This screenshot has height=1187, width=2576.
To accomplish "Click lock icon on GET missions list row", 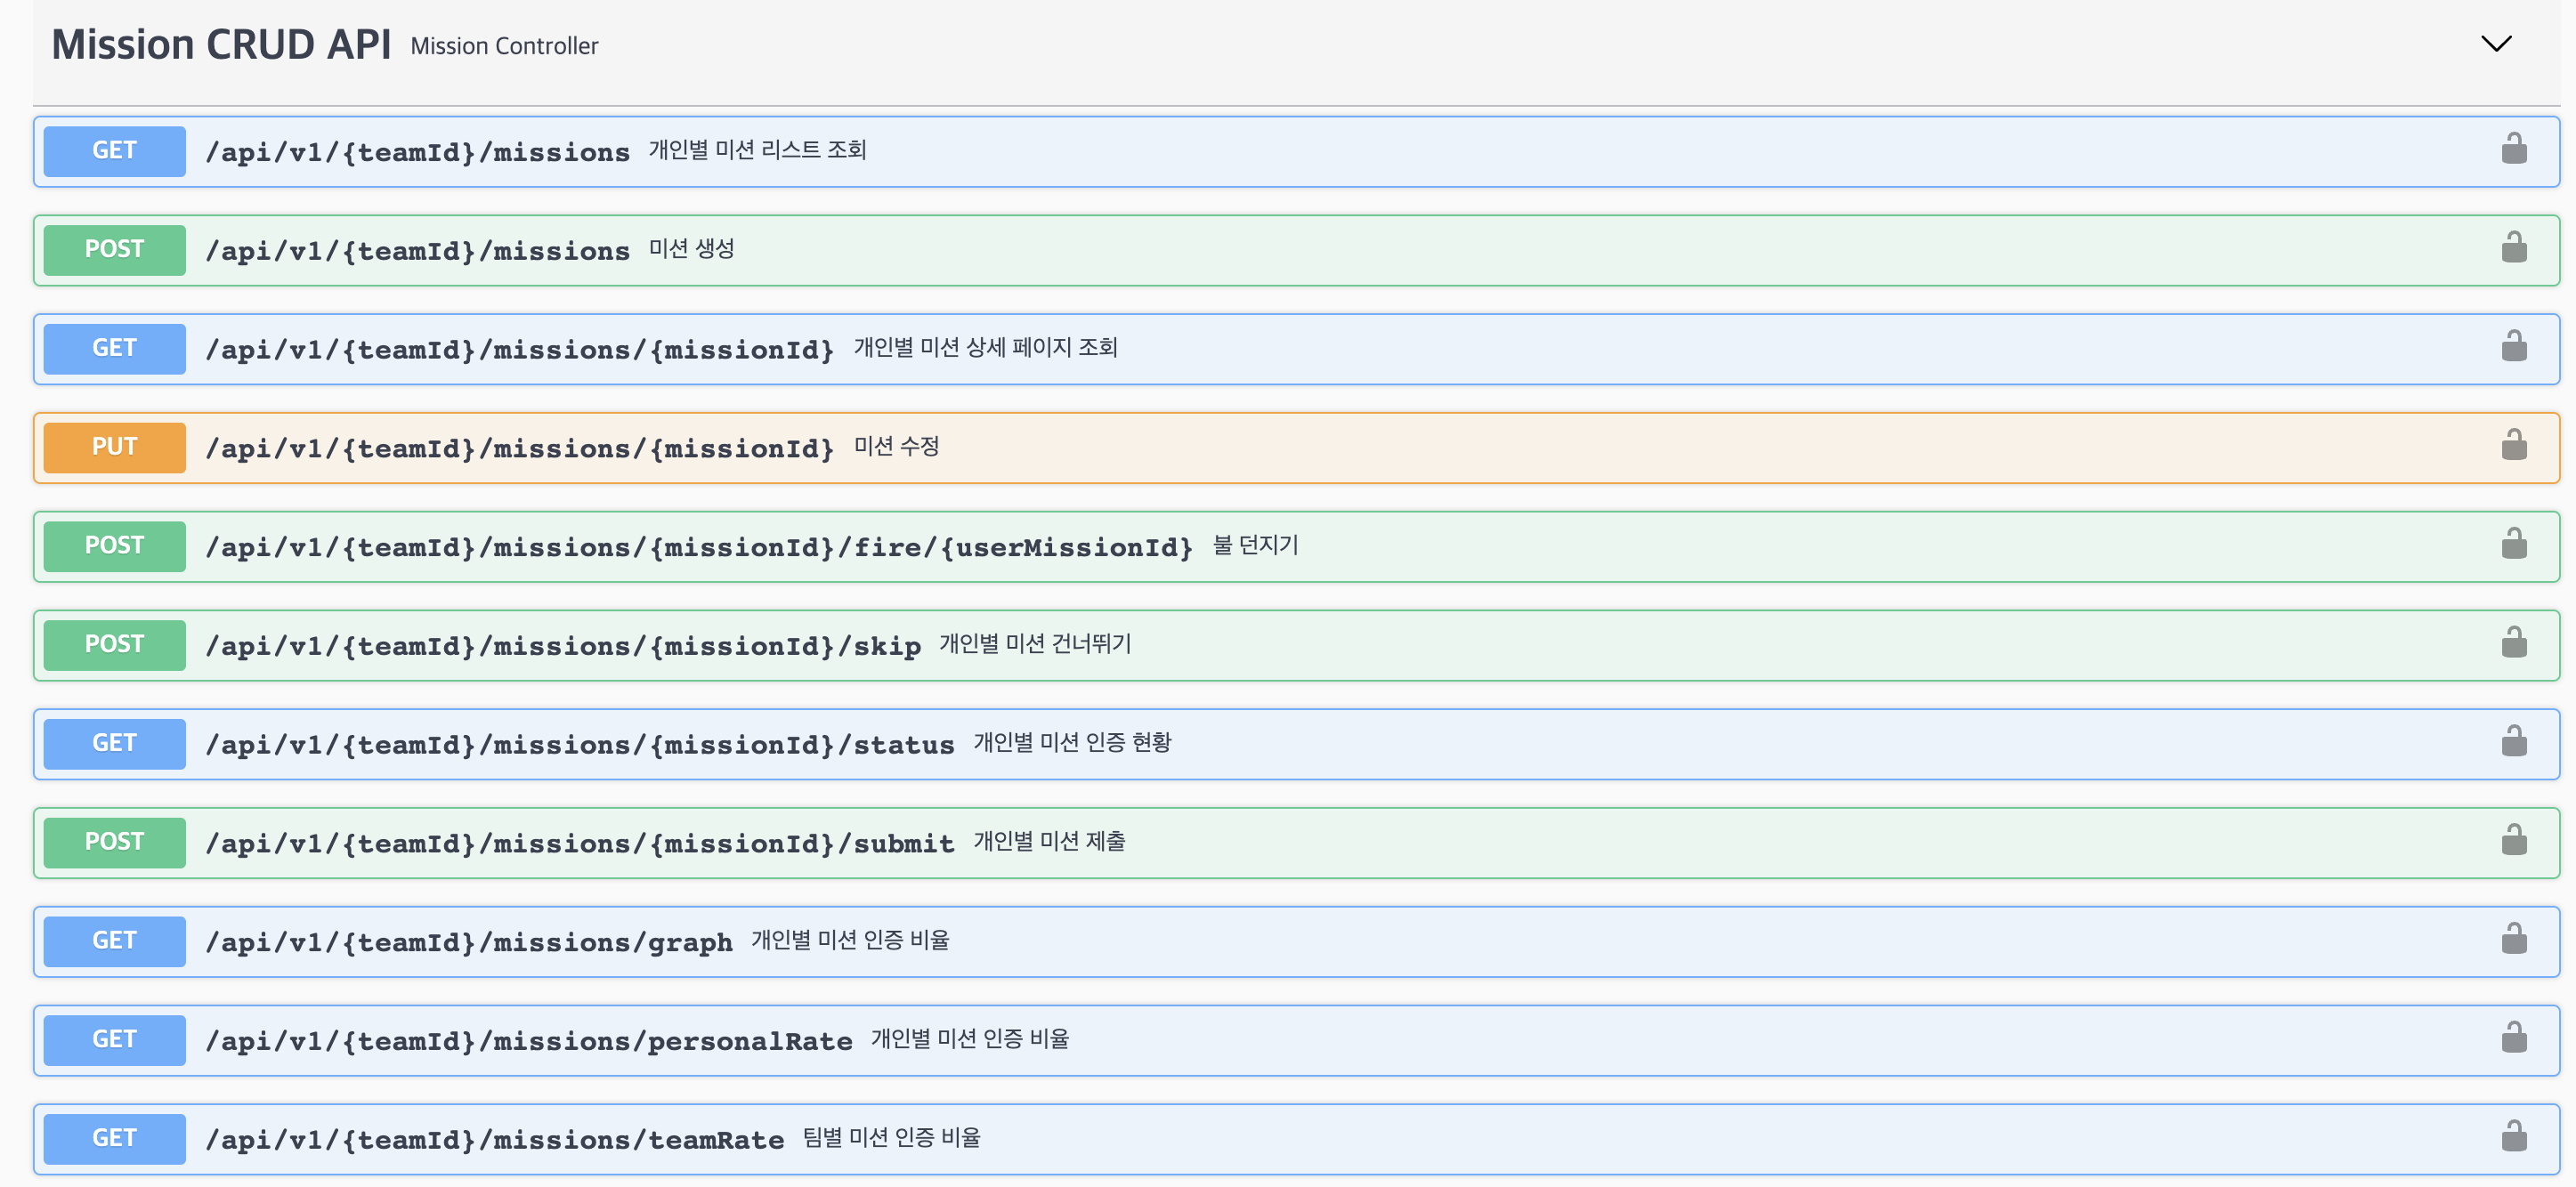I will pyautogui.click(x=2513, y=150).
